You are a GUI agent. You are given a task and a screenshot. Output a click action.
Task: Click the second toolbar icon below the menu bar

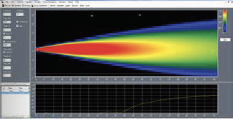point(13,6)
